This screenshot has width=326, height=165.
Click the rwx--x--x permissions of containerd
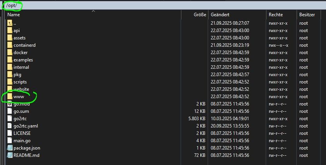pyautogui.click(x=278, y=45)
